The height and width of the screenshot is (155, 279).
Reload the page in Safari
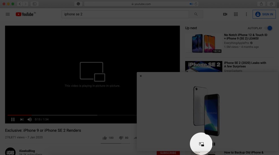pyautogui.click(x=196, y=4)
